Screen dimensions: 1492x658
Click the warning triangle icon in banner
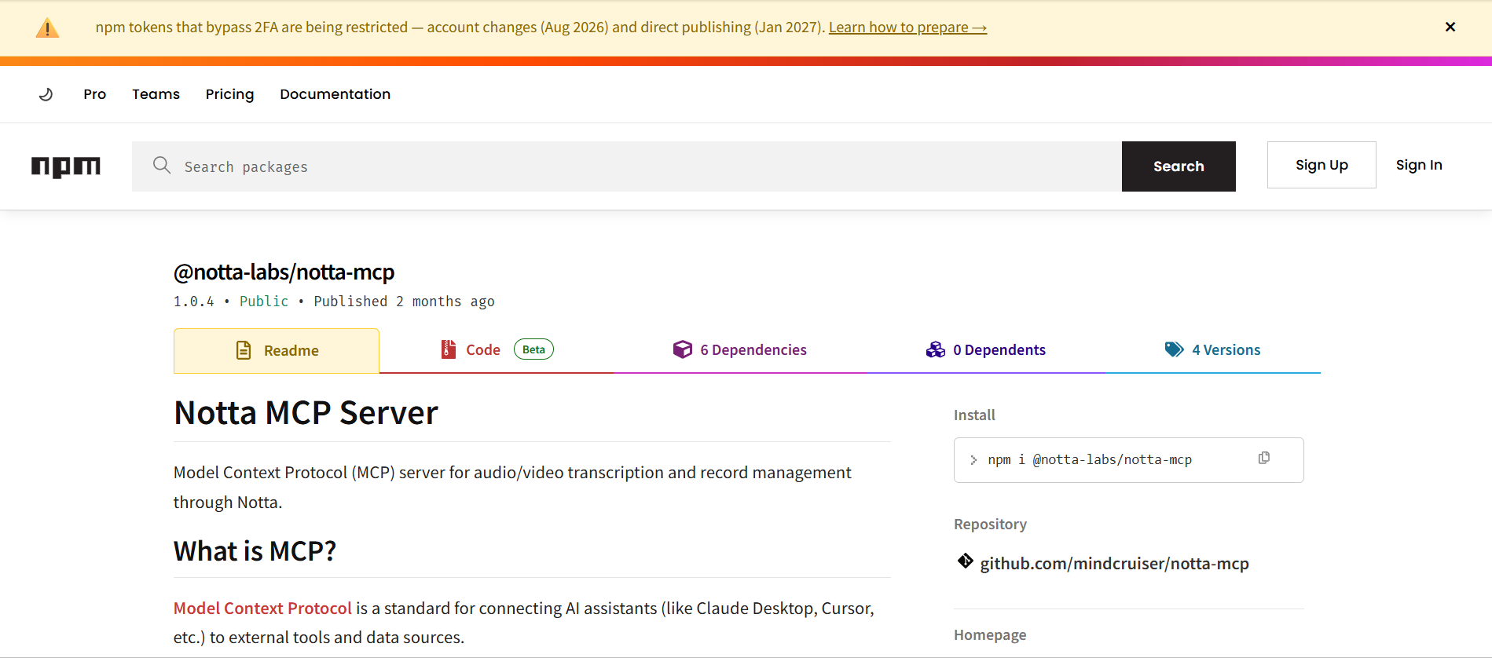[48, 28]
